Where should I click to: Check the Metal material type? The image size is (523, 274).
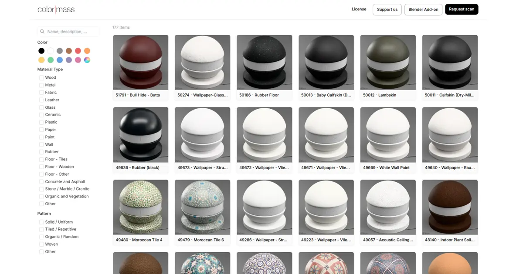click(41, 85)
